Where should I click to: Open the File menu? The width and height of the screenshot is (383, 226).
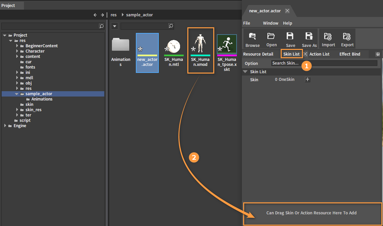click(246, 23)
